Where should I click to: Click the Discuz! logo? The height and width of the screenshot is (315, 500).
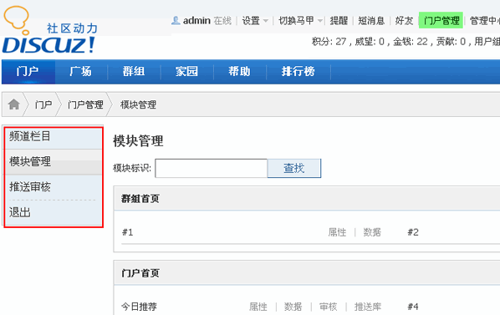[x=49, y=30]
